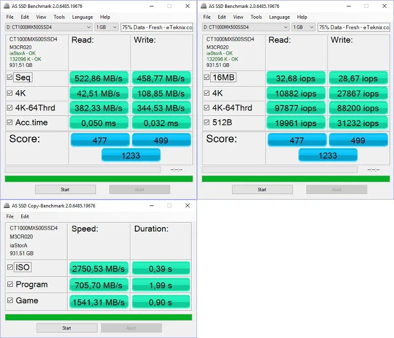Click the 512B write result 31232 iops
Viewport: 394px width, 338px height.
pos(358,123)
